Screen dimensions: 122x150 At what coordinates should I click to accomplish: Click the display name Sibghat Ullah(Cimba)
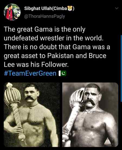(49, 8)
